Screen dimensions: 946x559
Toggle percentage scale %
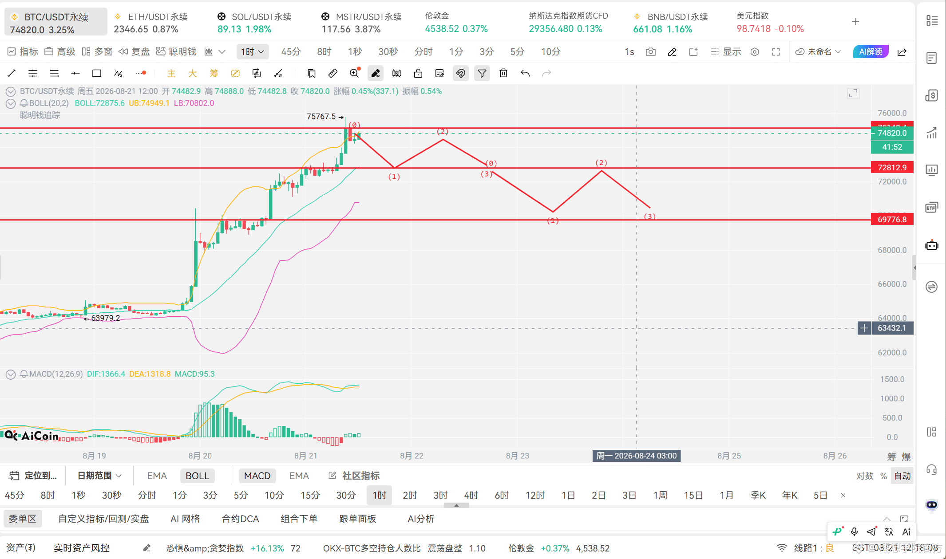point(883,476)
